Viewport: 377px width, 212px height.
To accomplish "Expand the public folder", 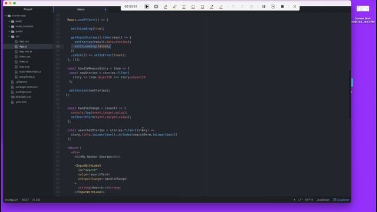I will [x=9, y=31].
